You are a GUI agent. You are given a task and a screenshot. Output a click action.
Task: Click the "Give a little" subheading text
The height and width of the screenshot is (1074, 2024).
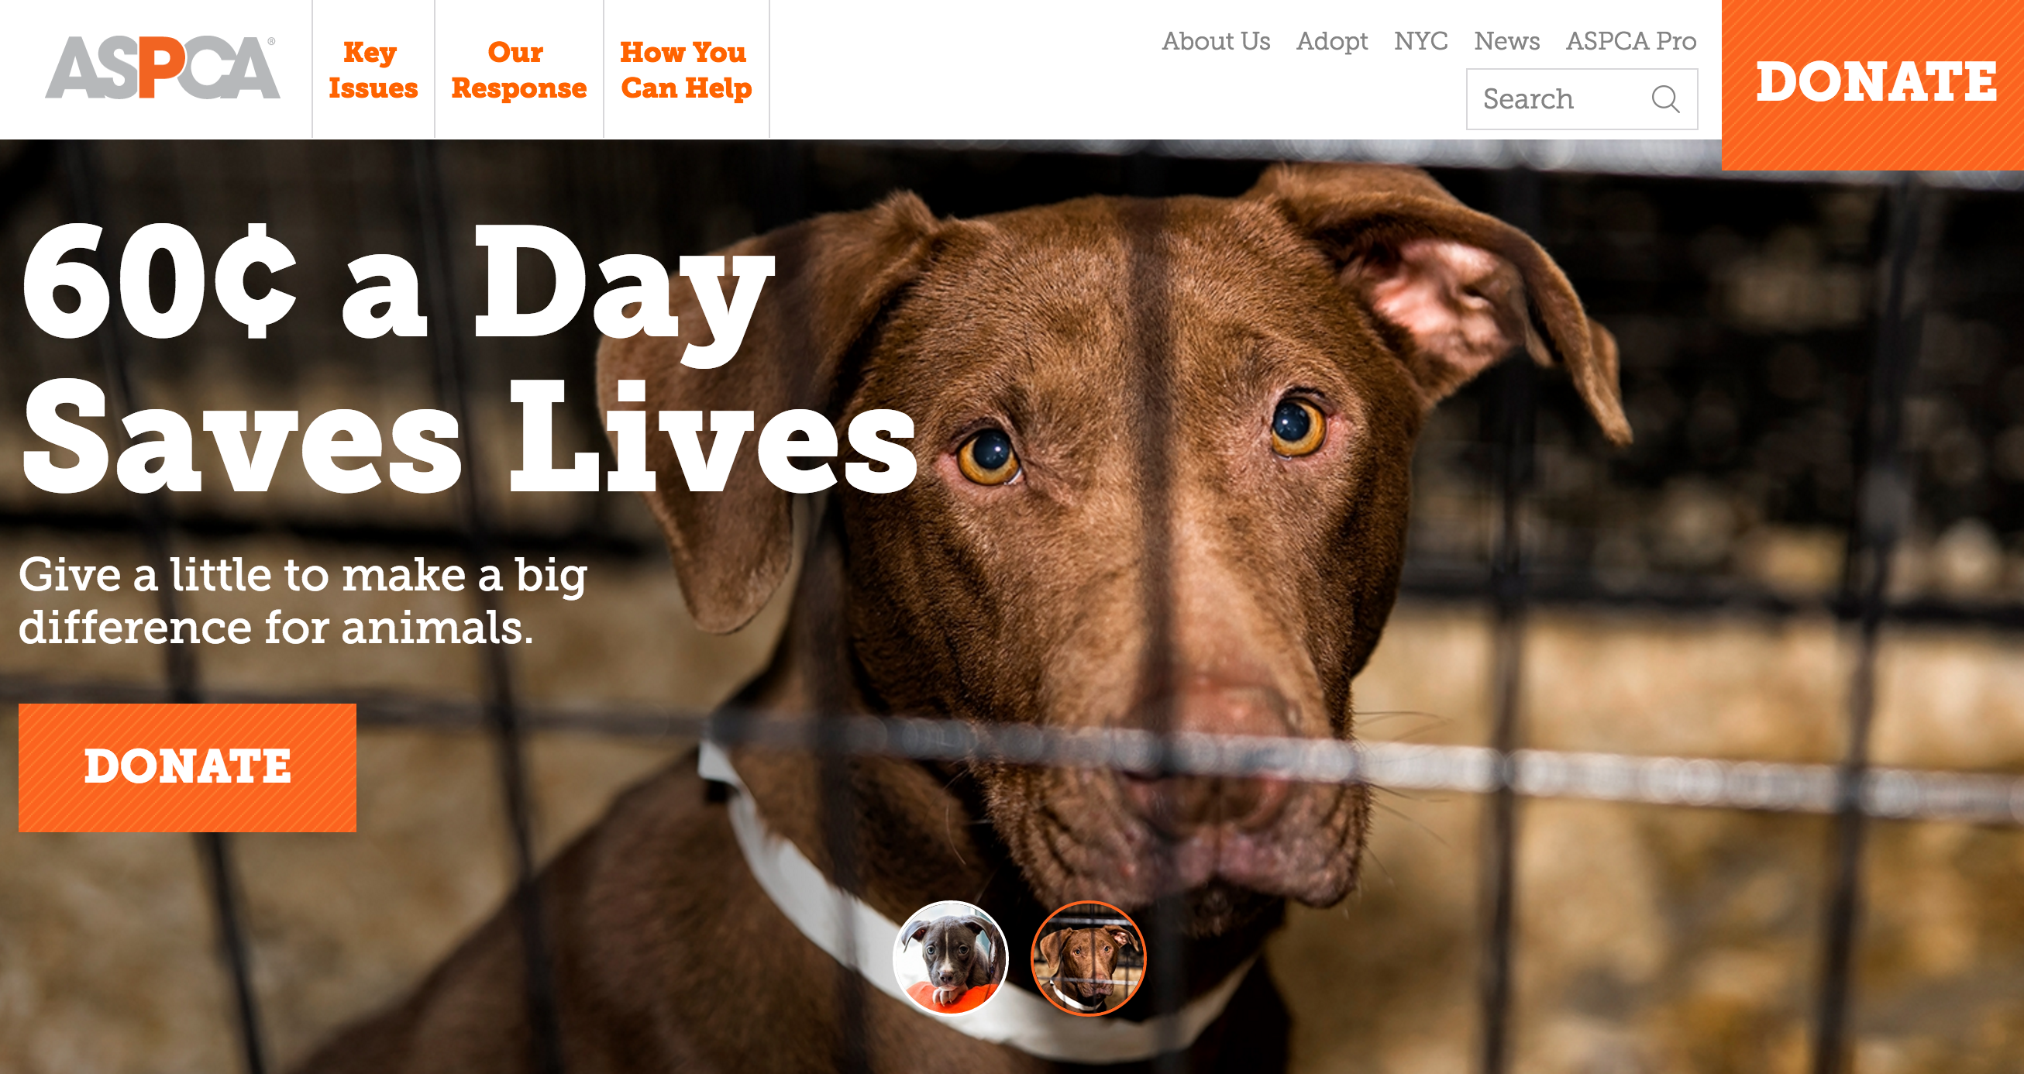click(x=302, y=601)
